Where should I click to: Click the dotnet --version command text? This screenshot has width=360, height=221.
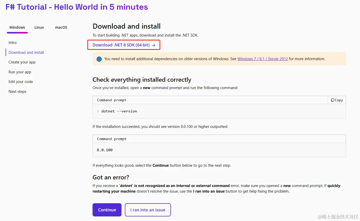[119, 111]
